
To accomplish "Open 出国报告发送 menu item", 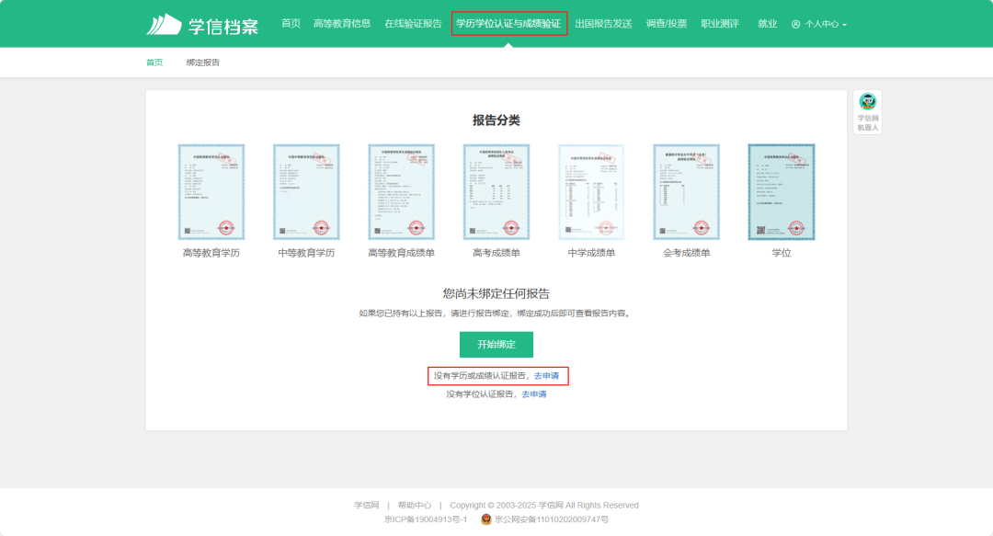I will tap(603, 23).
